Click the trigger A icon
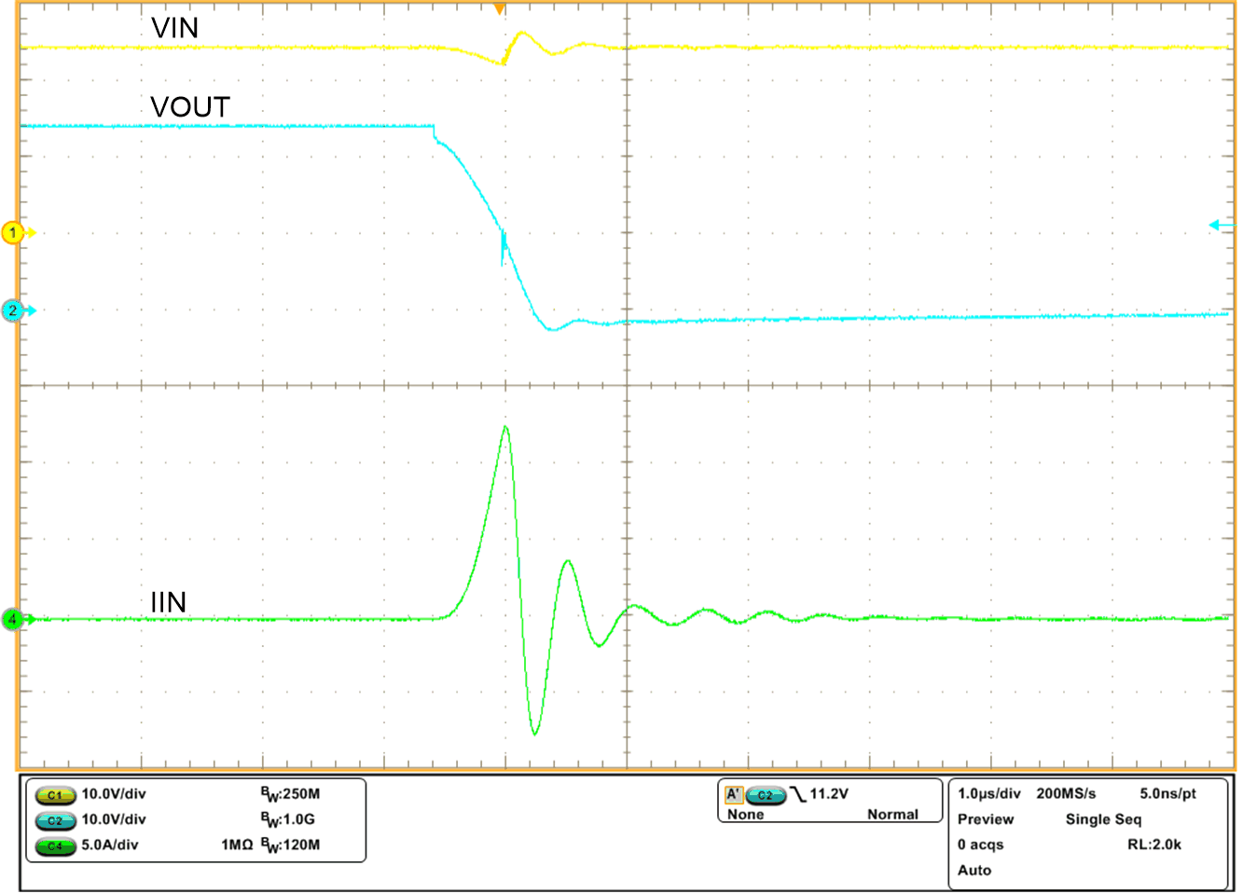This screenshot has width=1243, height=893. [734, 794]
